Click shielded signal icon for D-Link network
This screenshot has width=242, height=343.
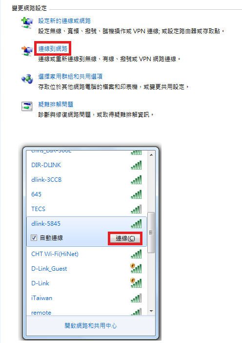click(136, 283)
